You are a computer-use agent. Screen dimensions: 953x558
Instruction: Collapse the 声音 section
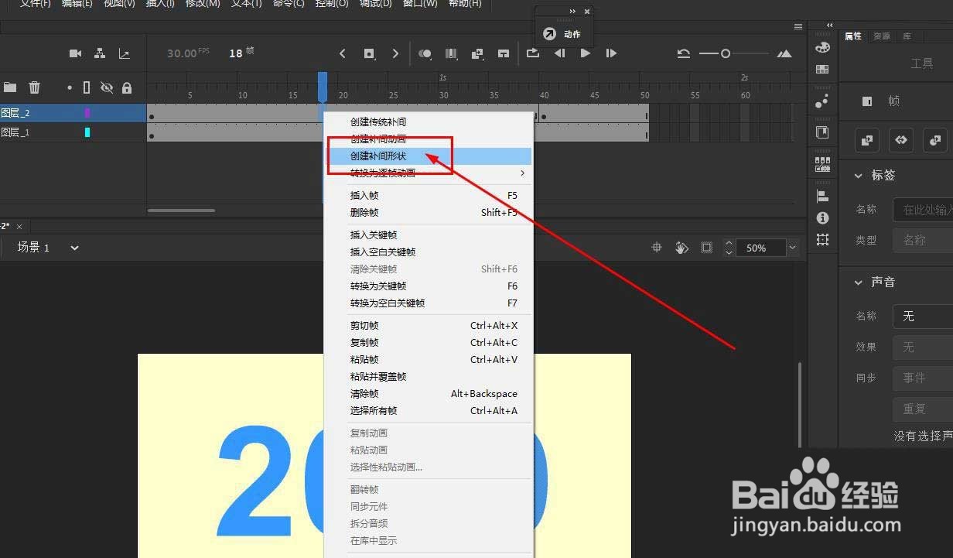tap(859, 282)
